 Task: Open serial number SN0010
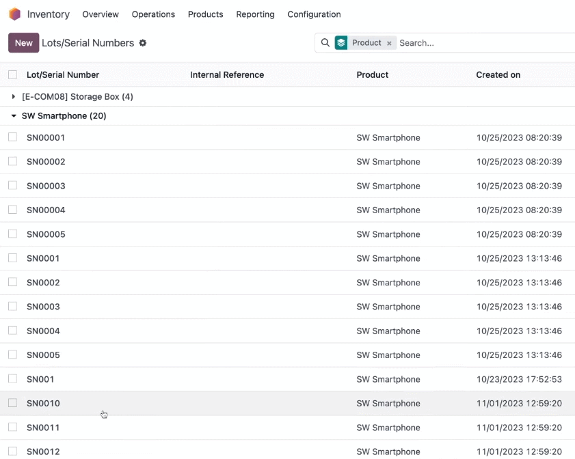click(43, 404)
